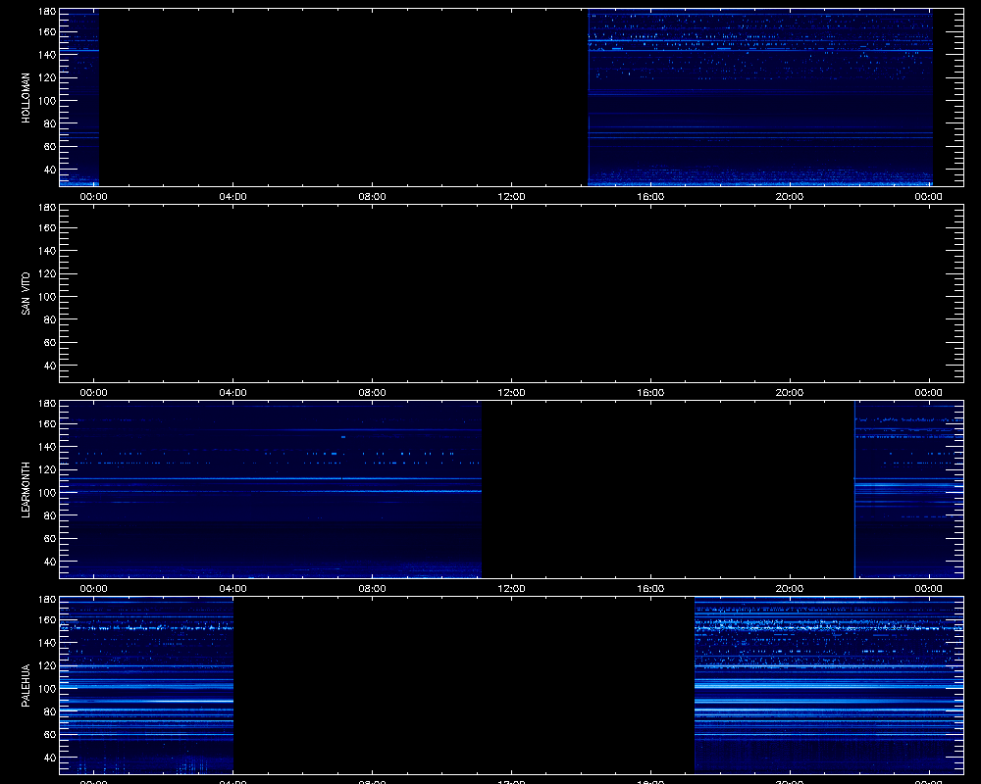Click PALEHUA spectrogram data block after 17:00
The width and height of the screenshot is (981, 784).
(x=829, y=686)
